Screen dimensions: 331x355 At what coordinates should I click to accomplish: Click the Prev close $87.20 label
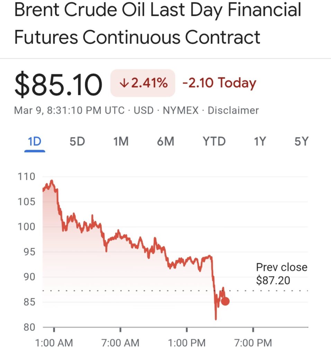[281, 274]
